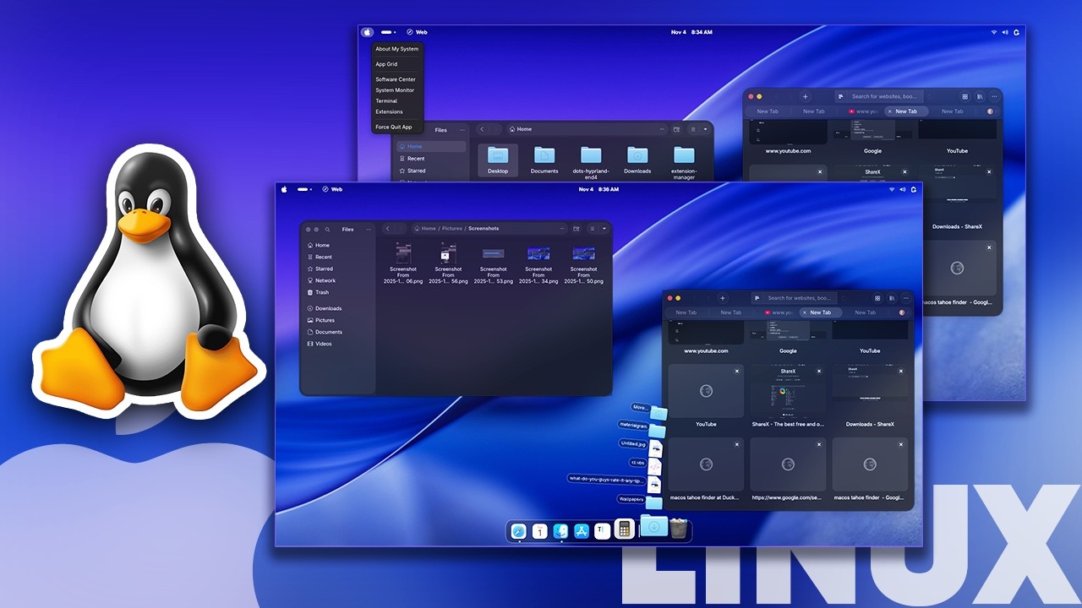Click the Apple logo in front desktop top bar
This screenshot has height=608, width=1082.
(x=284, y=189)
